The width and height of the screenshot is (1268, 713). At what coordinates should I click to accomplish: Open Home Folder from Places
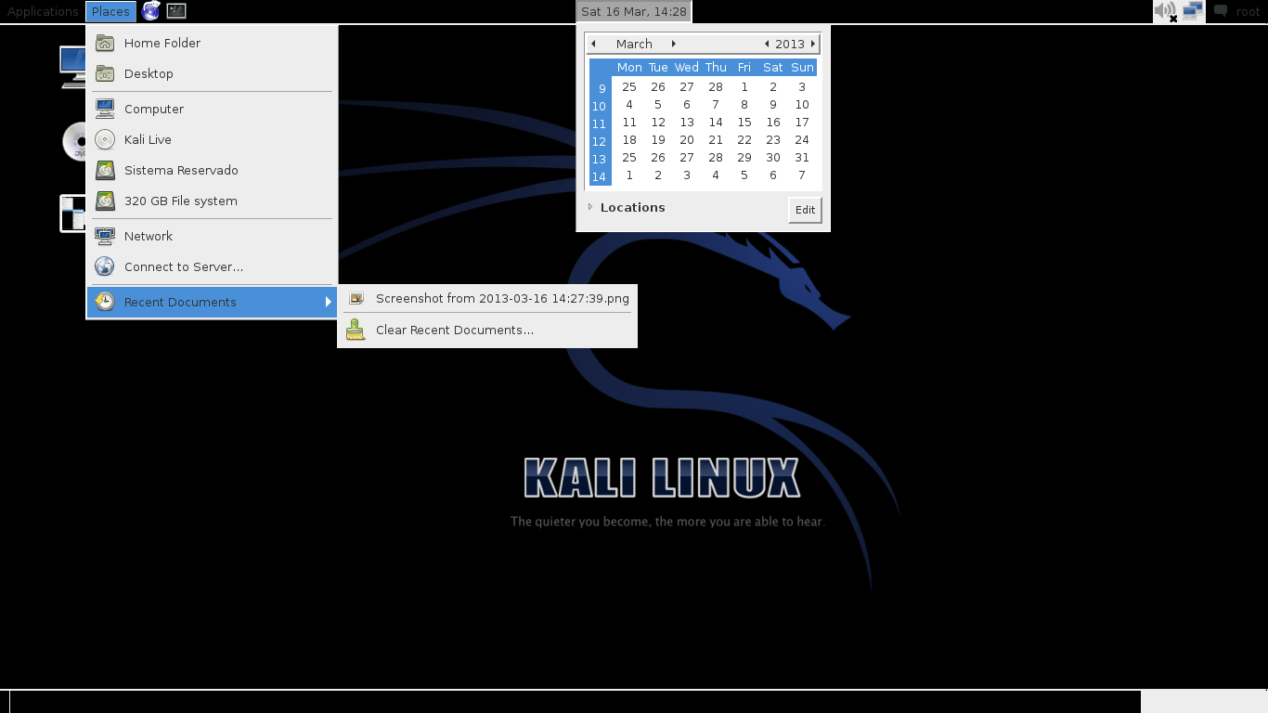pos(212,43)
